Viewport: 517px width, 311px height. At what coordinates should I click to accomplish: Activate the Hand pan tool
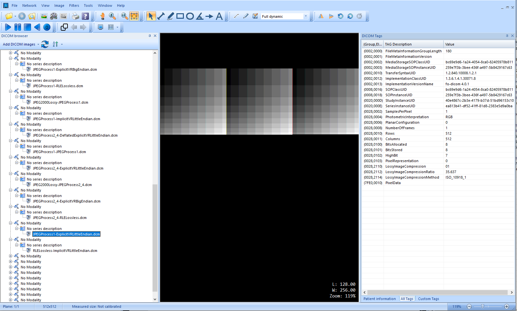[103, 16]
